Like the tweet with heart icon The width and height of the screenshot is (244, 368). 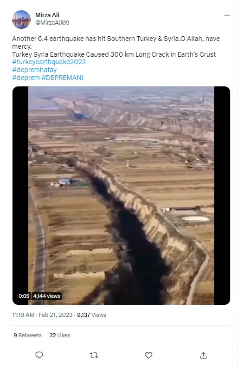pyautogui.click(x=148, y=355)
